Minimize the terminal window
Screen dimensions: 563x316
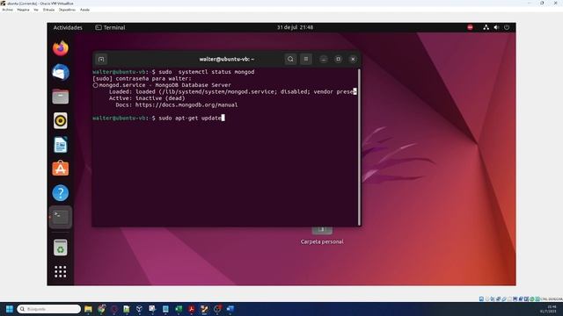pyautogui.click(x=324, y=59)
